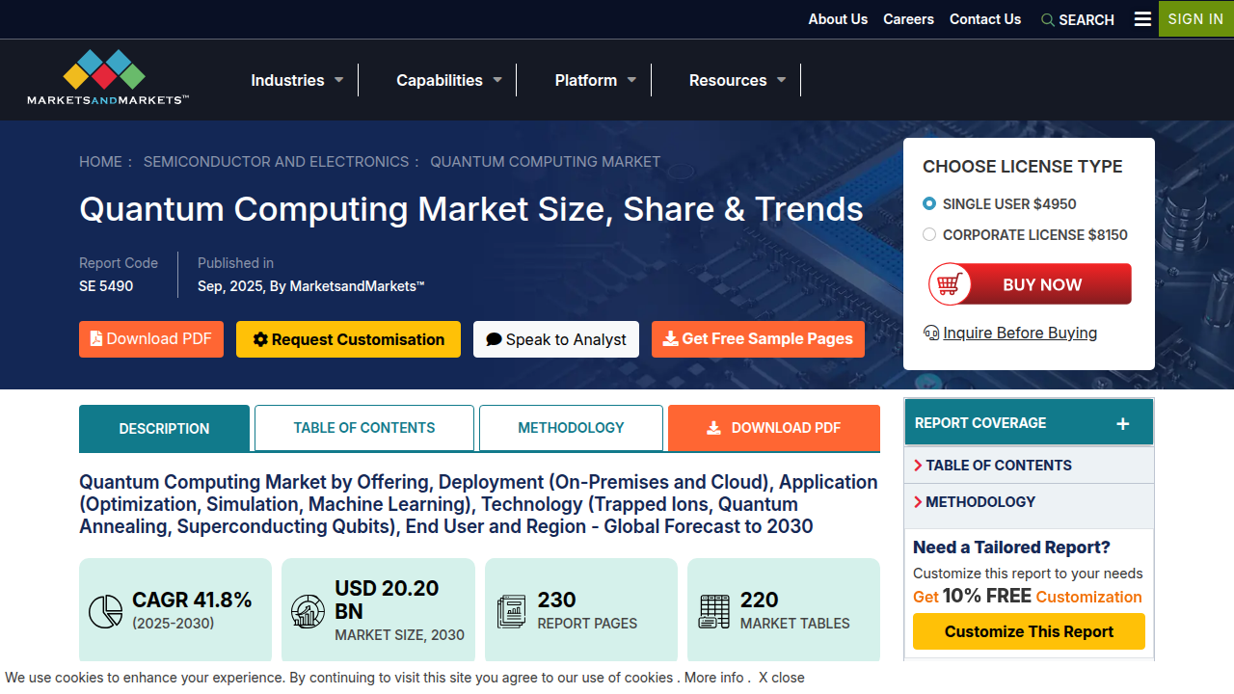Screen dimensions: 1234x694
Task: Click the SEARCH text in header
Action: (1086, 20)
